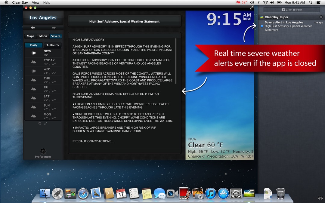This screenshot has height=203, width=325.
Task: Open Finder in the Dock
Action: click(45, 193)
